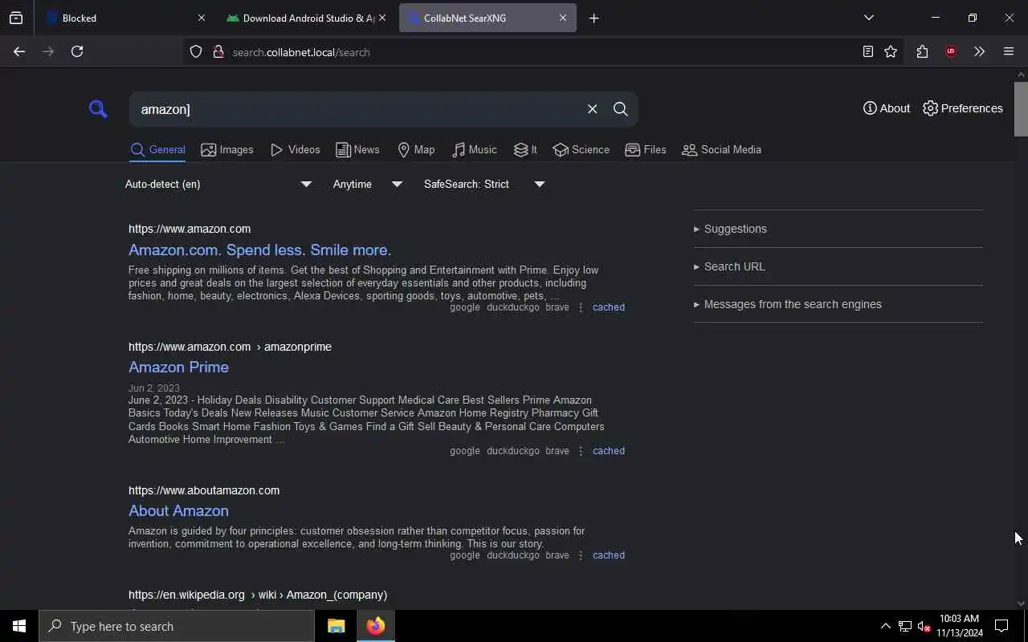The height and width of the screenshot is (642, 1028).
Task: Switch to Map category
Action: click(416, 150)
